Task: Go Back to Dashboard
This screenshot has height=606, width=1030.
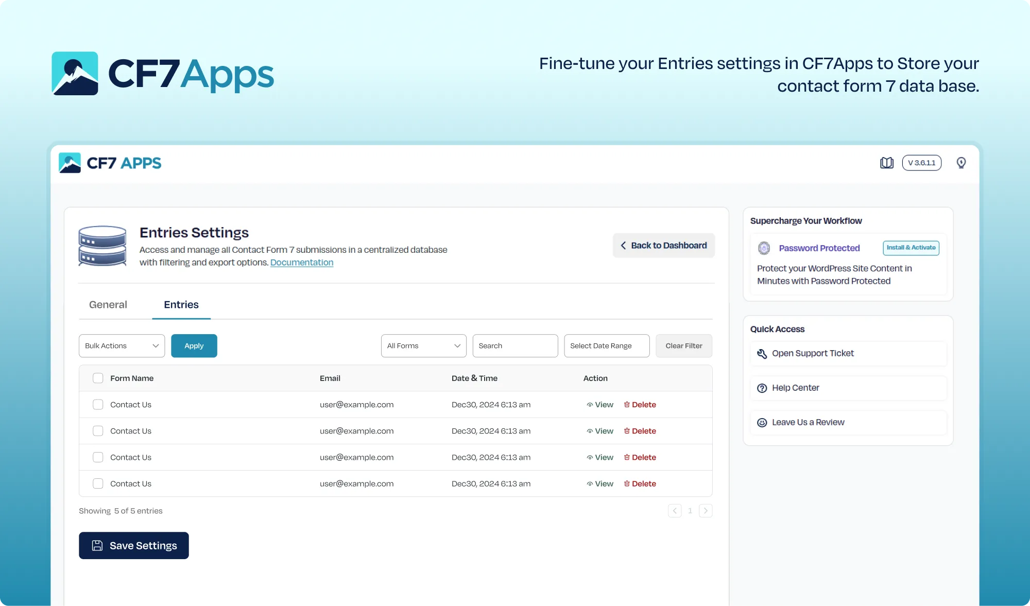Action: point(664,246)
